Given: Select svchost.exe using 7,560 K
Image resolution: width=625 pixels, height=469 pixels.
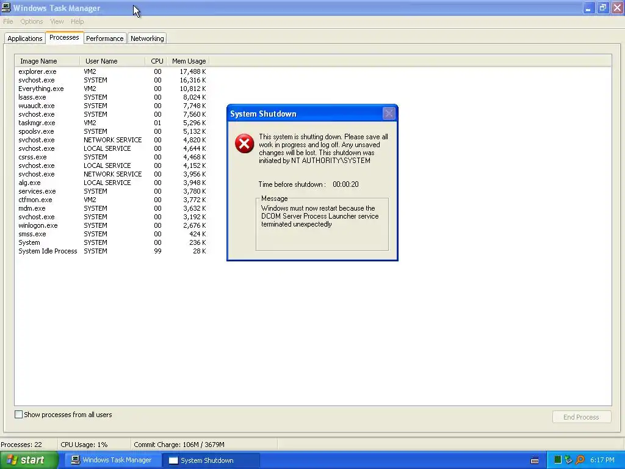Looking at the screenshot, I should pos(112,114).
